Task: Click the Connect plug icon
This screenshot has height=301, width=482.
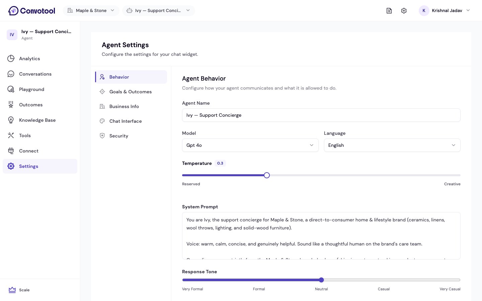Action: point(11,151)
